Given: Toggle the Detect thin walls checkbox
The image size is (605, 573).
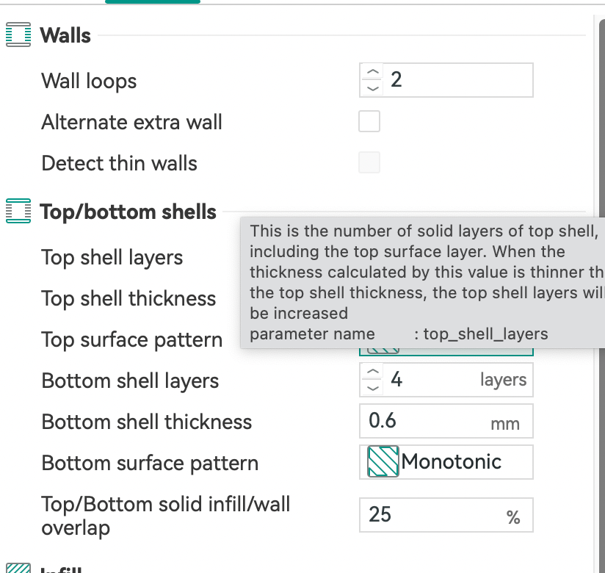Looking at the screenshot, I should 369,162.
